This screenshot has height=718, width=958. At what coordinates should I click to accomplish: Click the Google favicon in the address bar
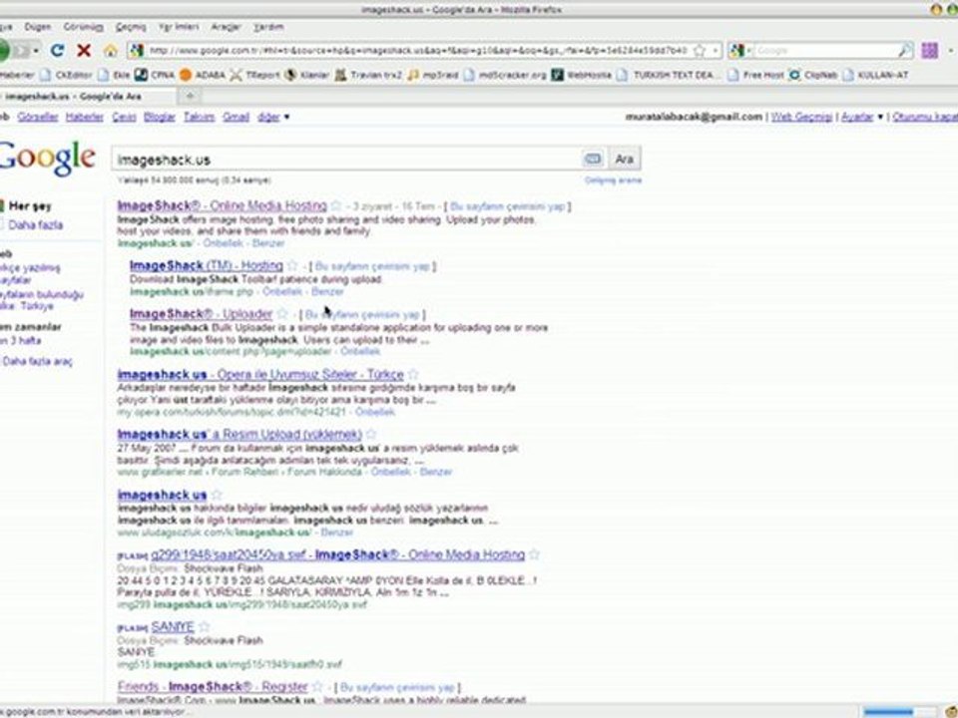point(138,50)
